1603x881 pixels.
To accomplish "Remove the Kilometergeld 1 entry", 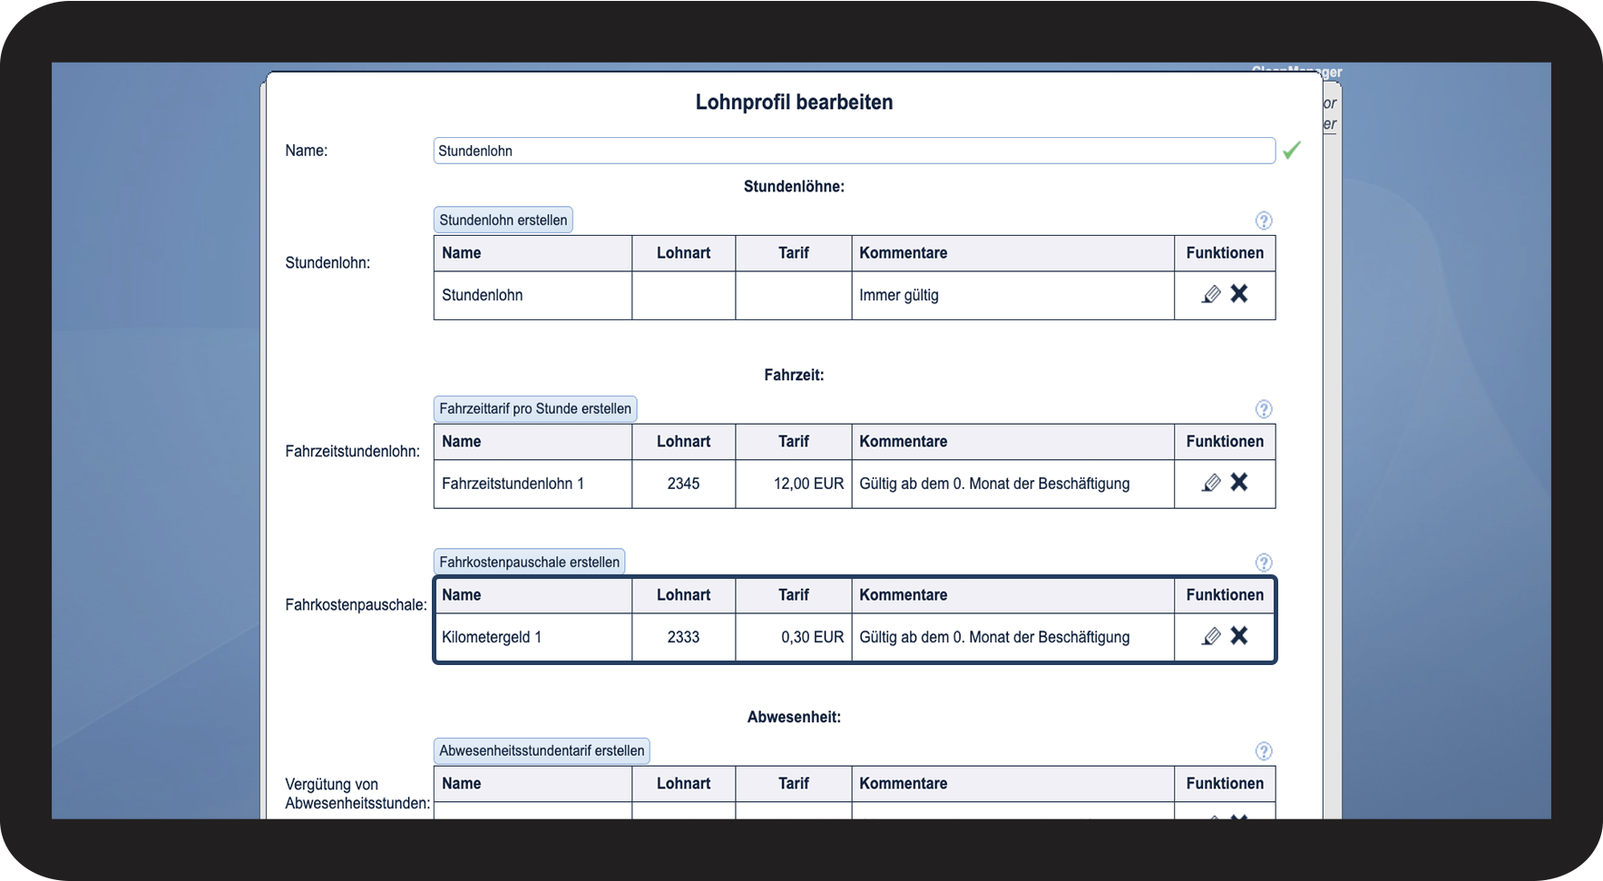I will (x=1239, y=636).
